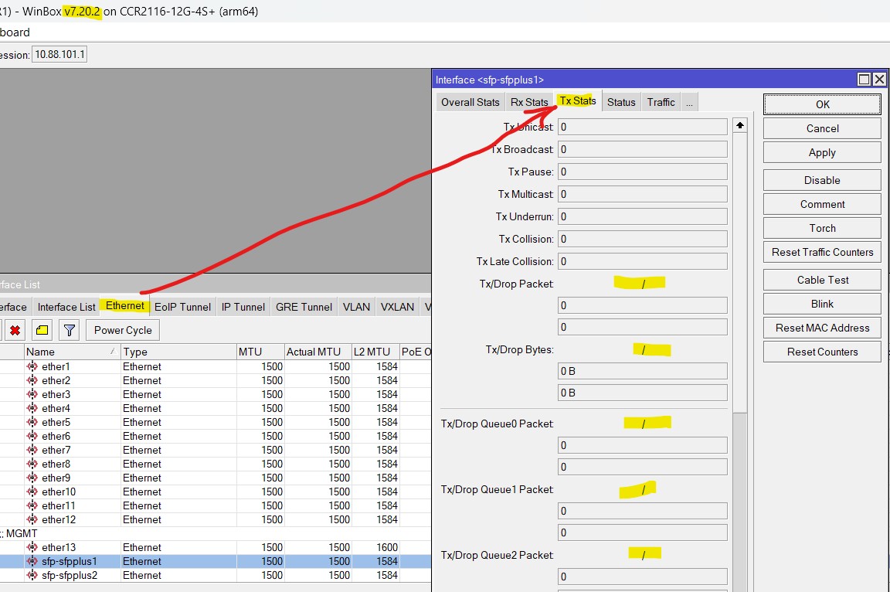Click the ether13 interface icon
The image size is (890, 592).
pyautogui.click(x=32, y=547)
